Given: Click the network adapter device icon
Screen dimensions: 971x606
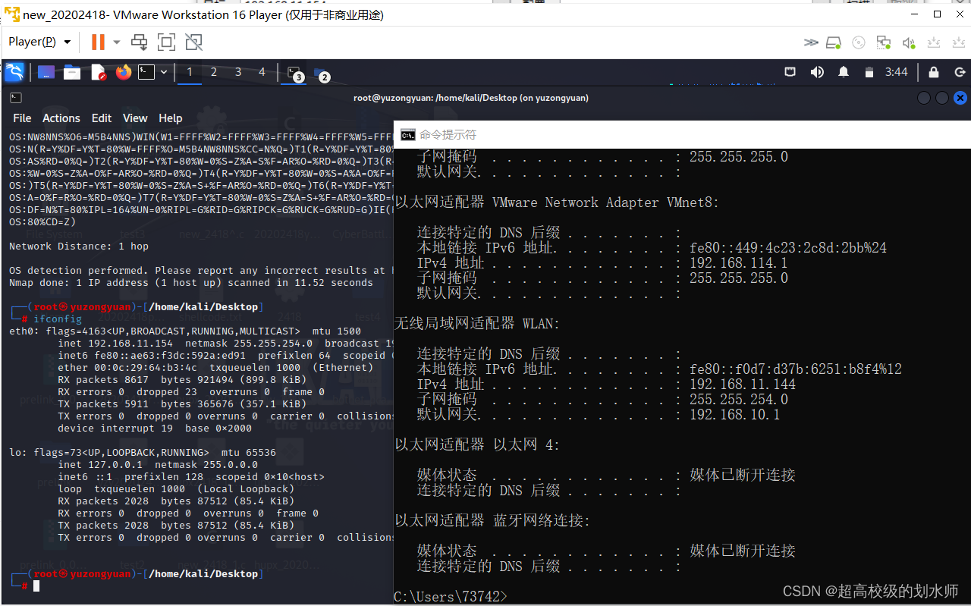Looking at the screenshot, I should pyautogui.click(x=884, y=42).
